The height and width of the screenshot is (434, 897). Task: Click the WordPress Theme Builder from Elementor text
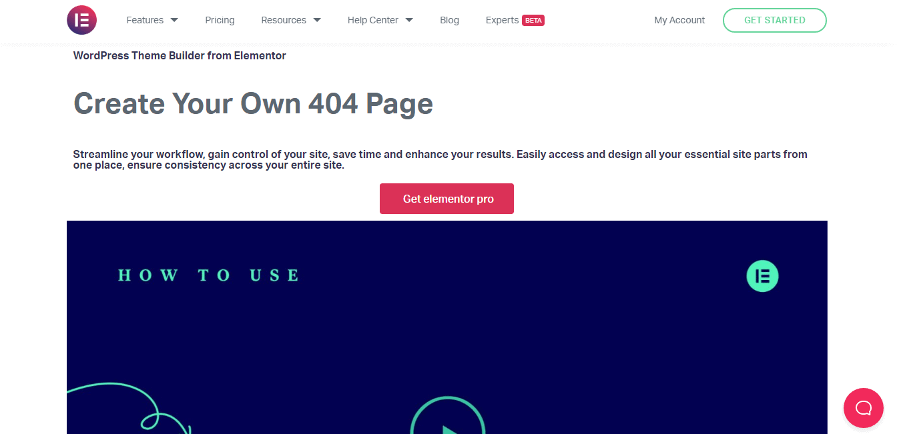pos(180,56)
